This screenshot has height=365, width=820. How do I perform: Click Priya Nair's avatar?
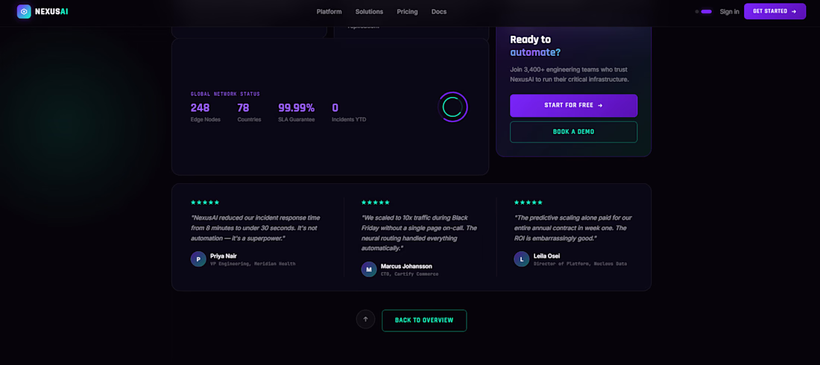pos(198,259)
